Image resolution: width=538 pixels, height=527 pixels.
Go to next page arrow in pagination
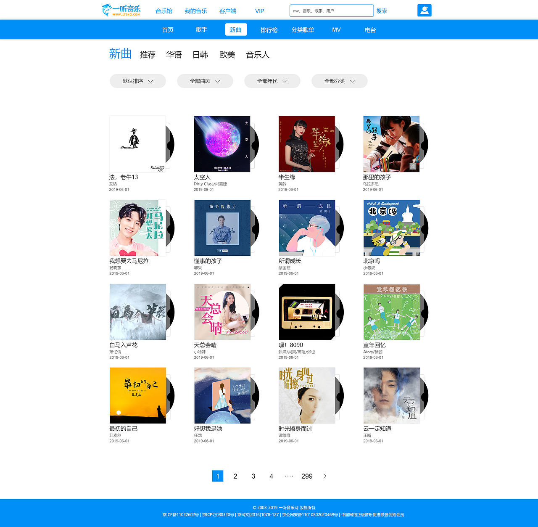pyautogui.click(x=325, y=476)
